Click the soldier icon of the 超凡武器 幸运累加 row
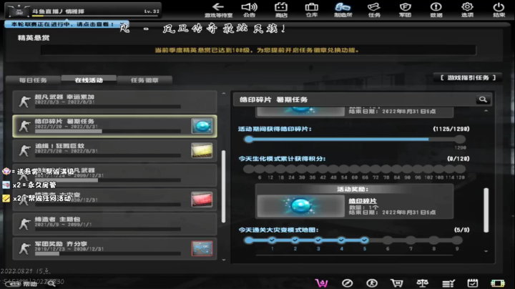 (24, 102)
